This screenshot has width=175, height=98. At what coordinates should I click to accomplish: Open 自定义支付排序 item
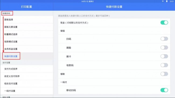27,76
